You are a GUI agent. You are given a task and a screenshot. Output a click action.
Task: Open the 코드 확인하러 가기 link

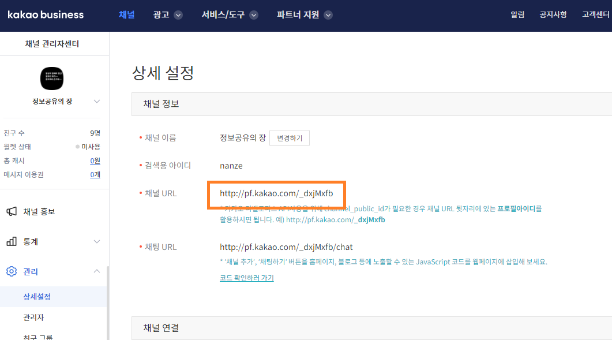247,278
